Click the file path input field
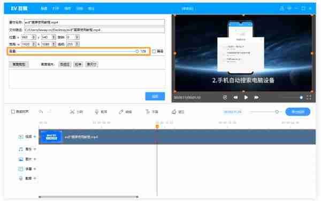Viewport: 321px width, 201px height. point(95,30)
